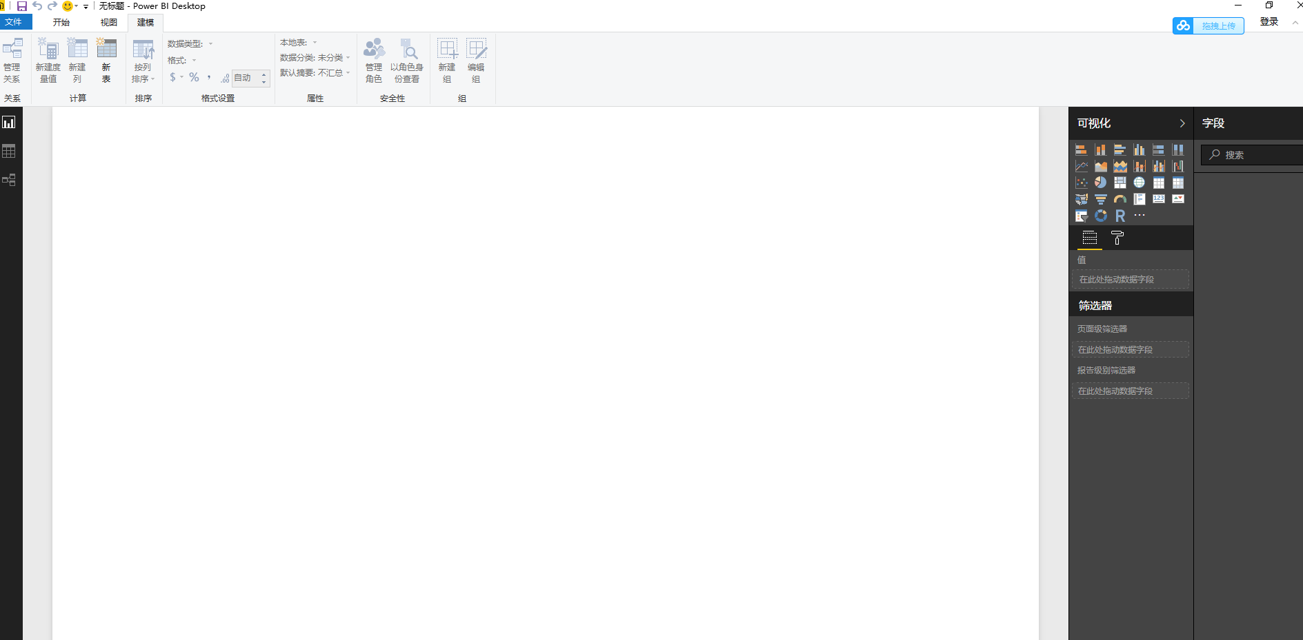Import a custom visual via ellipsis
This screenshot has height=640, width=1303.
click(1140, 216)
